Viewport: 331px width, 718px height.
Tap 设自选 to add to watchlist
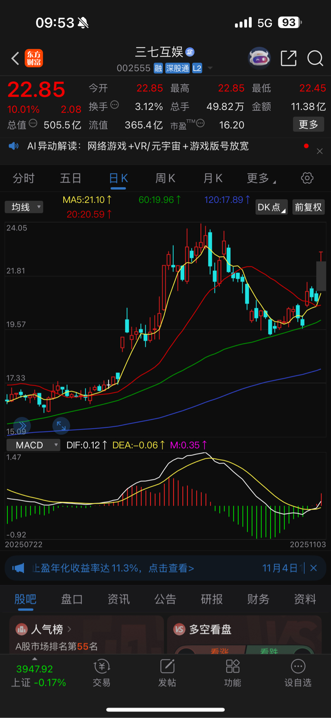[298, 673]
